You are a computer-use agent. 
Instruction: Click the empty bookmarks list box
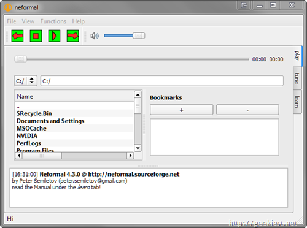click(x=214, y=137)
